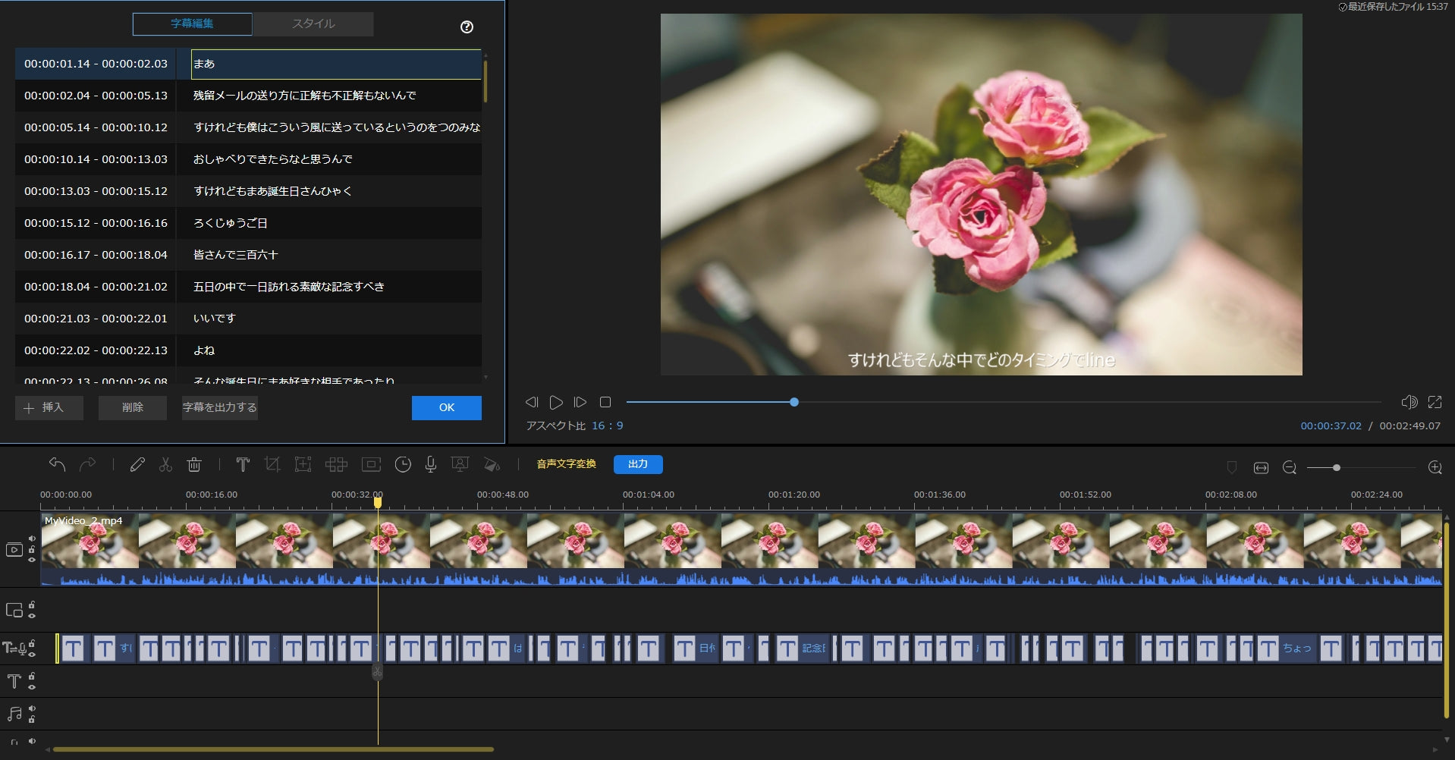Start voiceover with the microphone icon
1455x760 pixels.
pos(430,464)
